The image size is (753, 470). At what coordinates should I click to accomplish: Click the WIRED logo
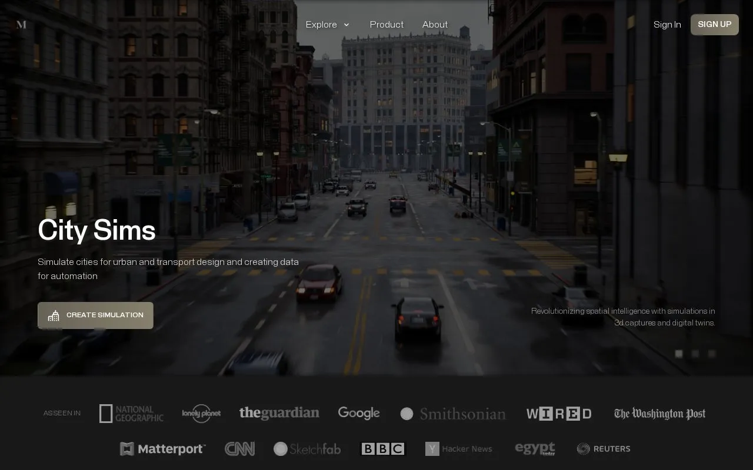tap(559, 414)
